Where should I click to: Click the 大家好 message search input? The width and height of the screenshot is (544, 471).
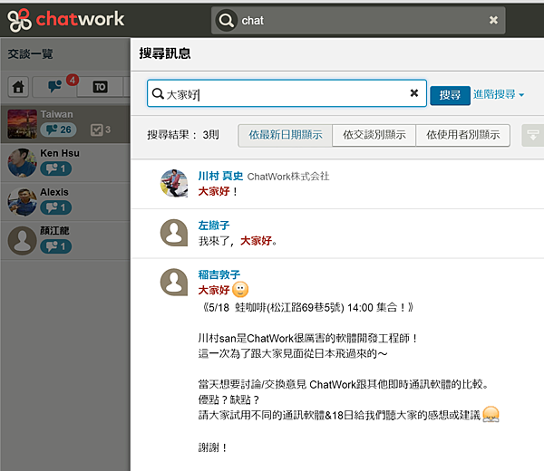287,93
